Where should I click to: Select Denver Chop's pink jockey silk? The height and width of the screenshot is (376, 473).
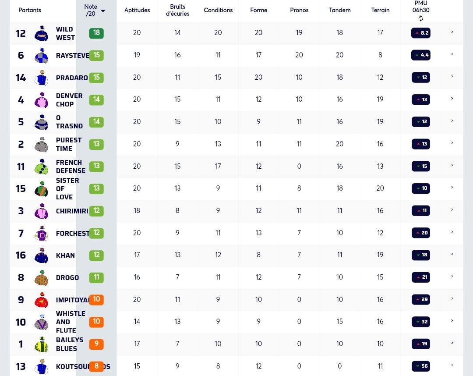(x=41, y=100)
